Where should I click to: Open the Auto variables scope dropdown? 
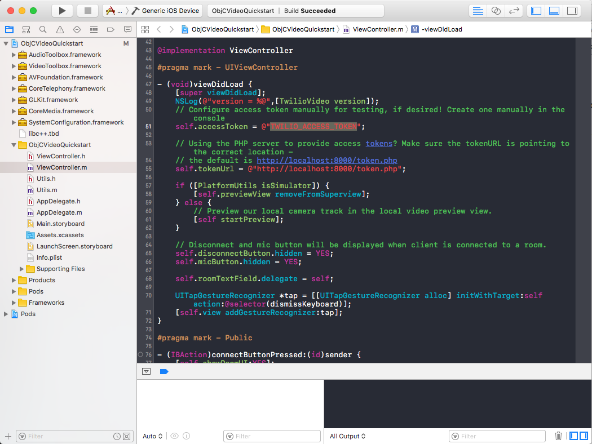coord(153,436)
